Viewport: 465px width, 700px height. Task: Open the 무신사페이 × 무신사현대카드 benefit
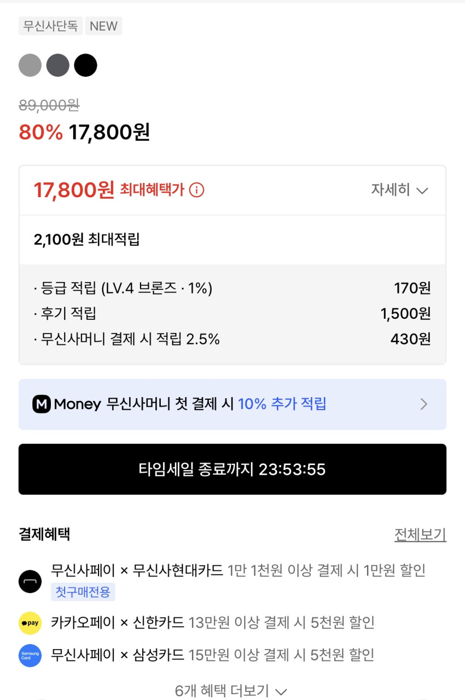[238, 571]
